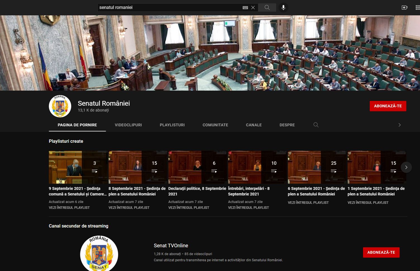Subscribe to Senat TVOnline with Abonează-te
The image size is (420, 271).
(381, 252)
